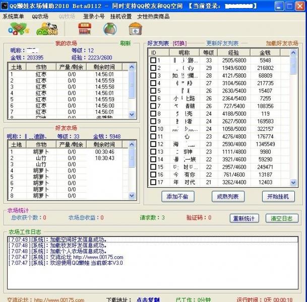This screenshot has height=302, width=307.
Task: Click the 清空日志 button
Action: pyautogui.click(x=282, y=218)
